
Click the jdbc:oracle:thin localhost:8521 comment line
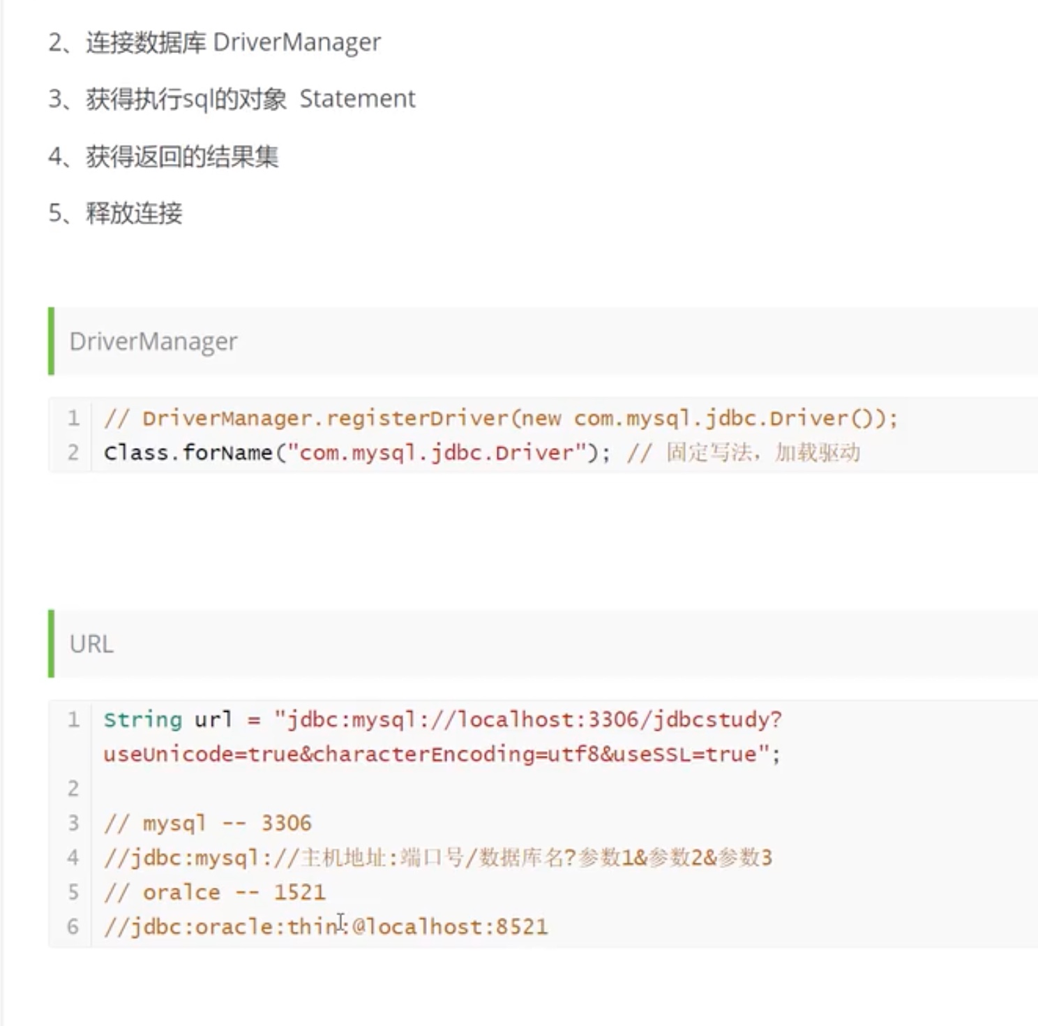pyautogui.click(x=325, y=927)
